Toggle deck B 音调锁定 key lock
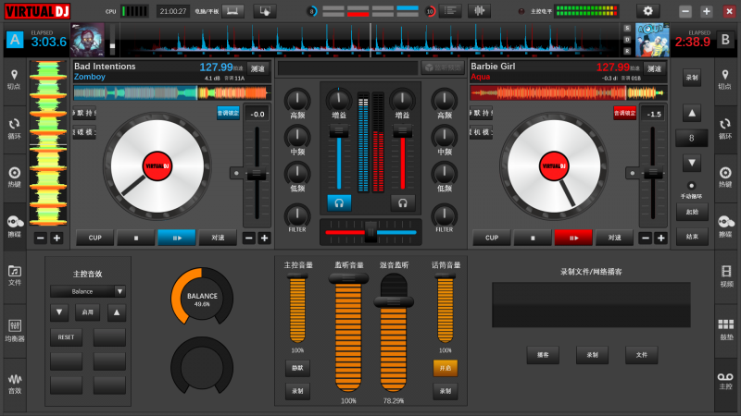 coord(624,113)
